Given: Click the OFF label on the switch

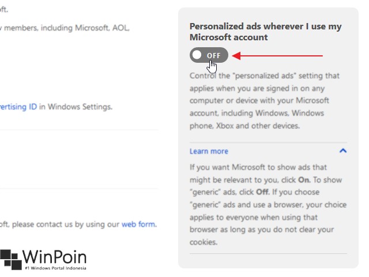Looking at the screenshot, I should click(214, 55).
